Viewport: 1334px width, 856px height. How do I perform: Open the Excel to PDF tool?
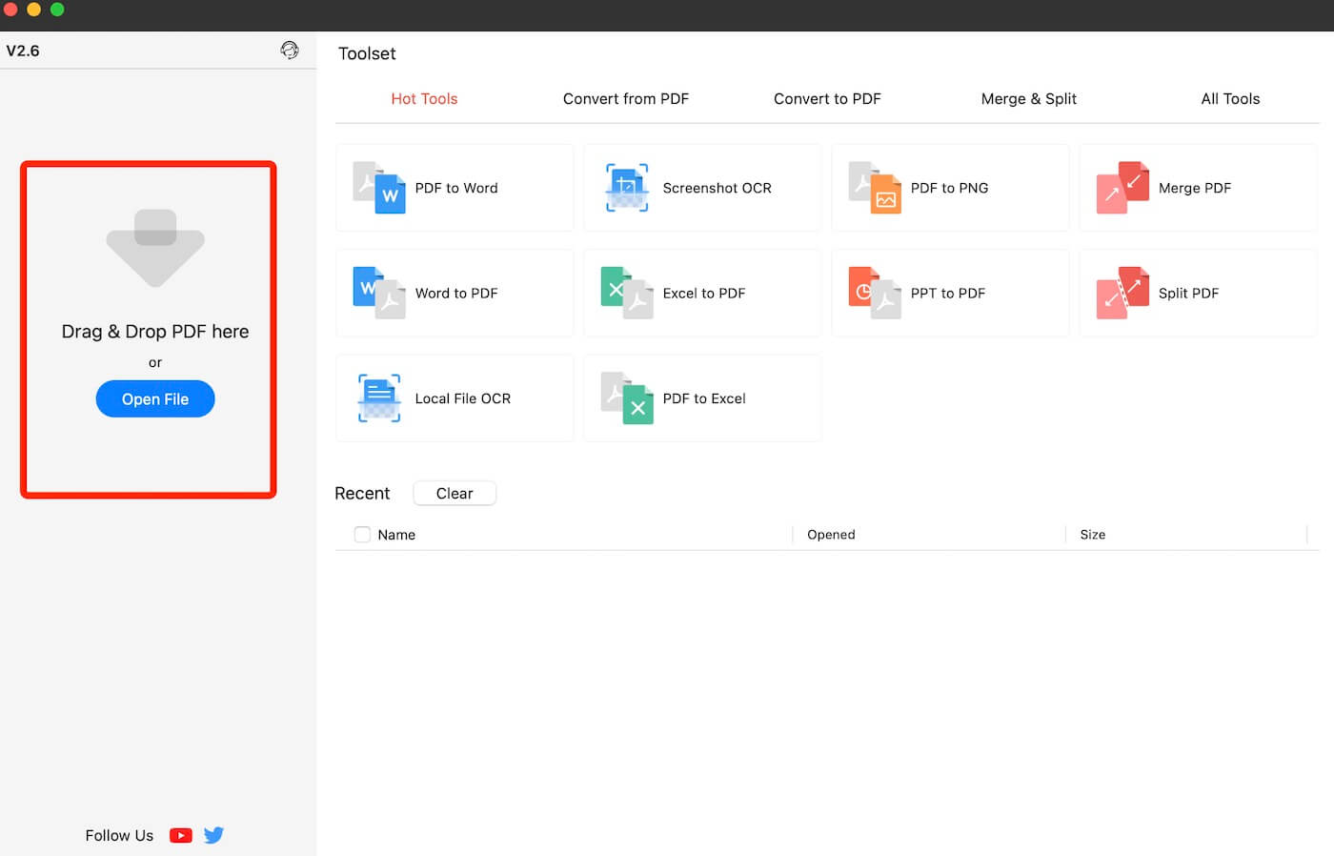coord(702,293)
